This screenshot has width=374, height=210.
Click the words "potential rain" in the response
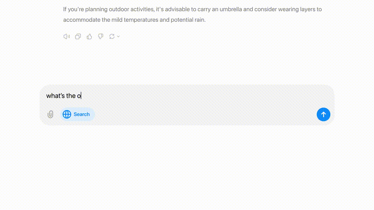187,20
